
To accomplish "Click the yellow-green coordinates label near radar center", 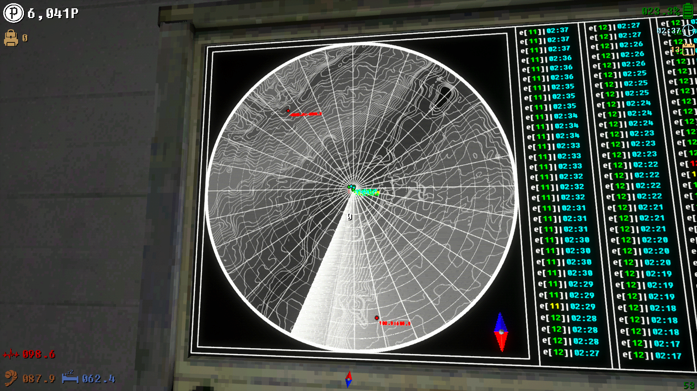I will pyautogui.click(x=367, y=192).
